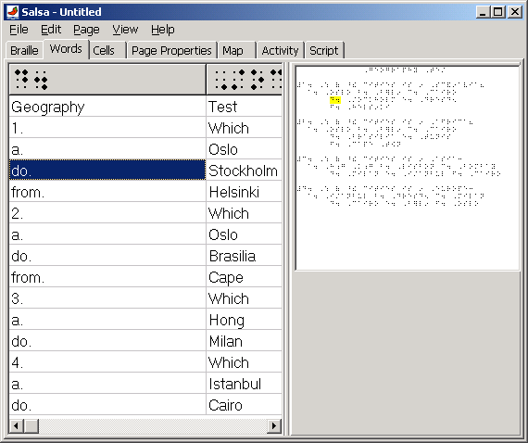The height and width of the screenshot is (443, 528).
Task: Select the 'do.' cell beside Milan
Action: coord(107,341)
